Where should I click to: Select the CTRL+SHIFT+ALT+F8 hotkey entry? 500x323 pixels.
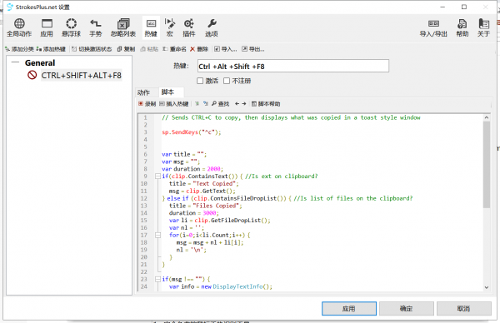82,76
